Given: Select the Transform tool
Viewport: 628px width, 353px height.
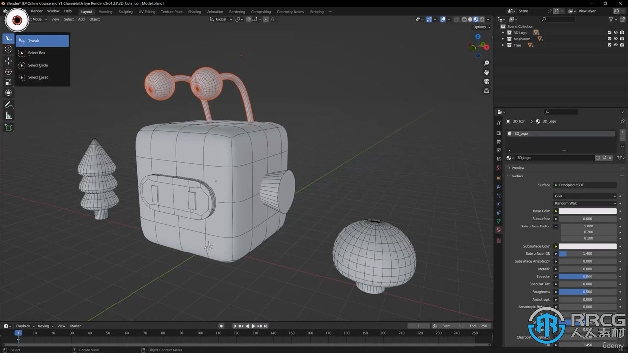Looking at the screenshot, I should tap(8, 93).
